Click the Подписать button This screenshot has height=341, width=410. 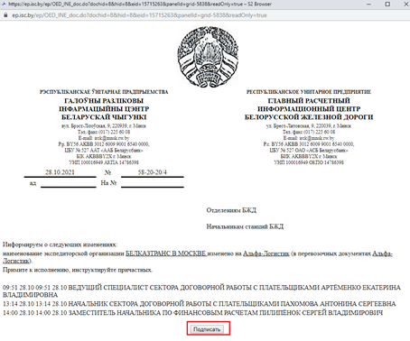point(207,329)
